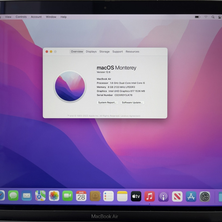Launch App Store from Dock
The width and height of the screenshot is (222, 222).
191,196
